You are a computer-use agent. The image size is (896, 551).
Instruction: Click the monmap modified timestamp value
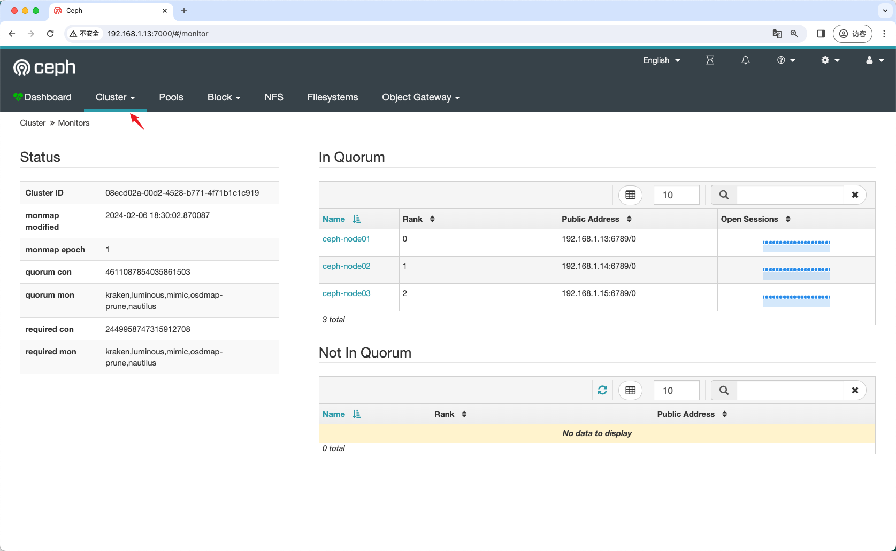click(x=157, y=215)
